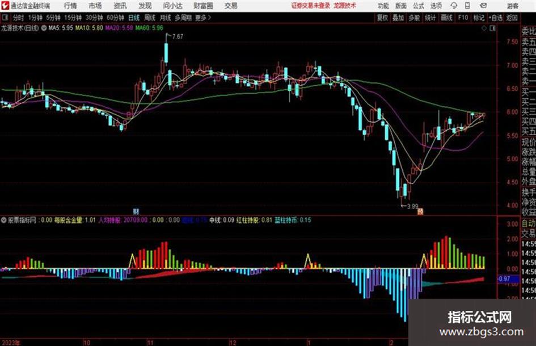Open the mail envelope icon

483,6
